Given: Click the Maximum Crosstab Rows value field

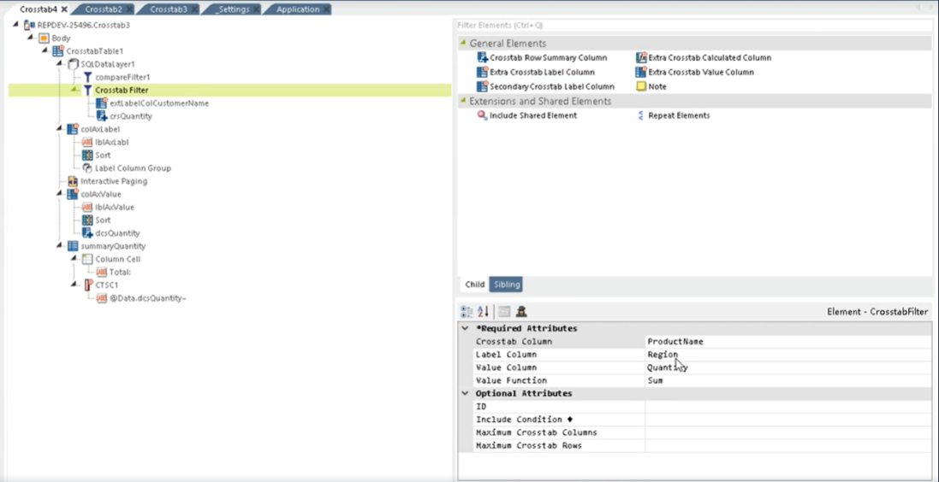Looking at the screenshot, I should coord(788,446).
